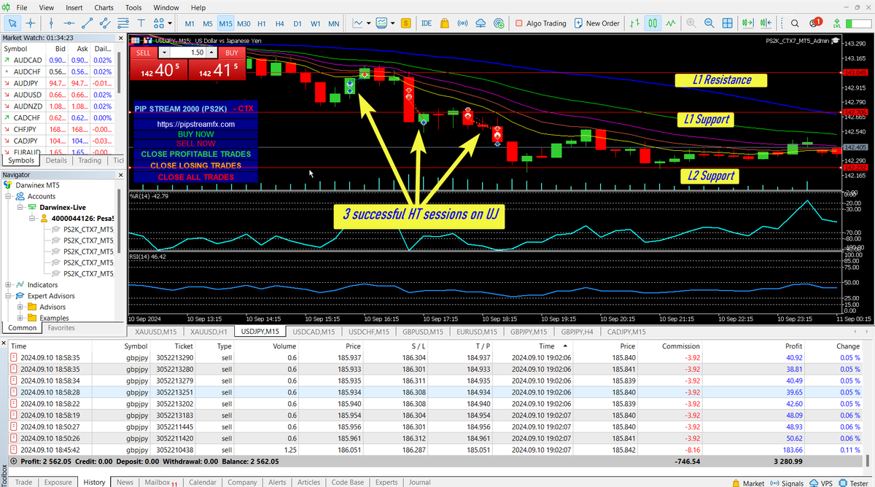
Task: Select the text label tool
Action: click(x=141, y=23)
